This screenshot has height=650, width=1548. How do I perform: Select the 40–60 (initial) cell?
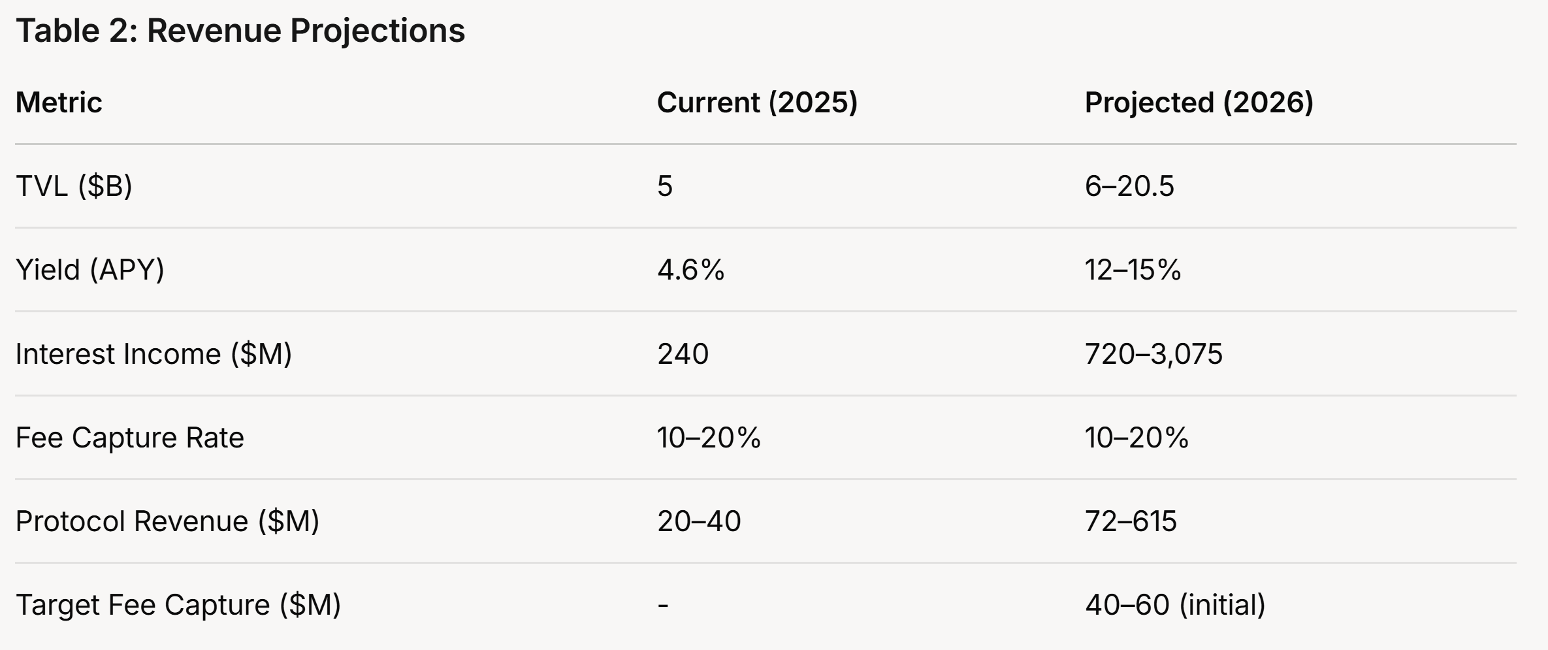pyautogui.click(x=1175, y=605)
